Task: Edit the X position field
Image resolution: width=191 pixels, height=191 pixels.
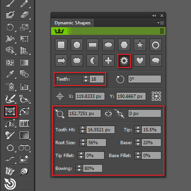Action: click(x=90, y=96)
